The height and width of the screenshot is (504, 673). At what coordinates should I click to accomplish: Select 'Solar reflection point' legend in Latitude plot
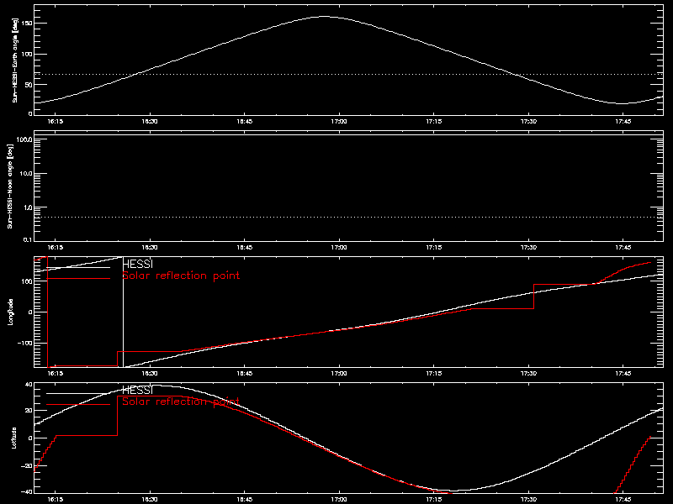pyautogui.click(x=181, y=402)
